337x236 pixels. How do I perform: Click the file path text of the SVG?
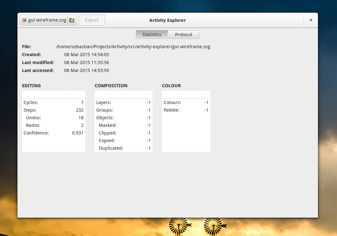point(133,47)
